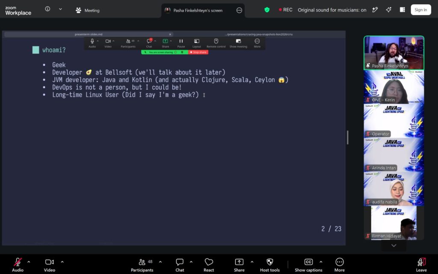Open the annotate pencil sparkle icon
438x274 pixels.
coord(375,10)
